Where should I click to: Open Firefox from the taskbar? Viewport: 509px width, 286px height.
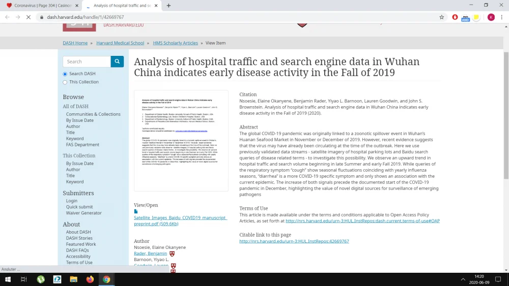(x=90, y=279)
